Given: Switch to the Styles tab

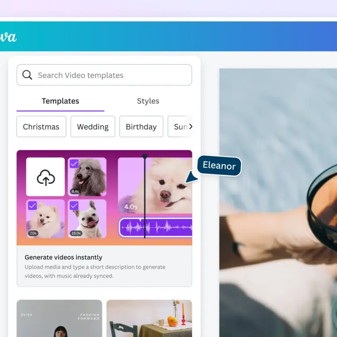Looking at the screenshot, I should pyautogui.click(x=148, y=101).
